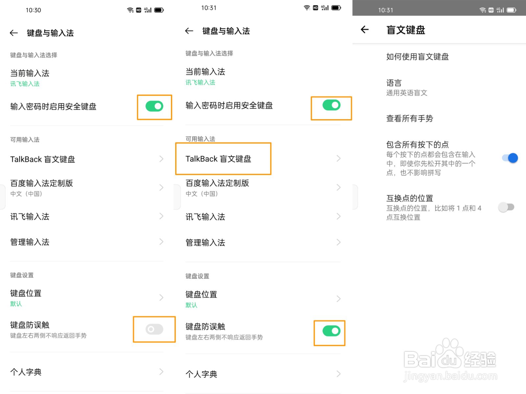Screen dimensions: 526x394
Task: Open chevron for 个人字典 in left screen
Action: (161, 372)
